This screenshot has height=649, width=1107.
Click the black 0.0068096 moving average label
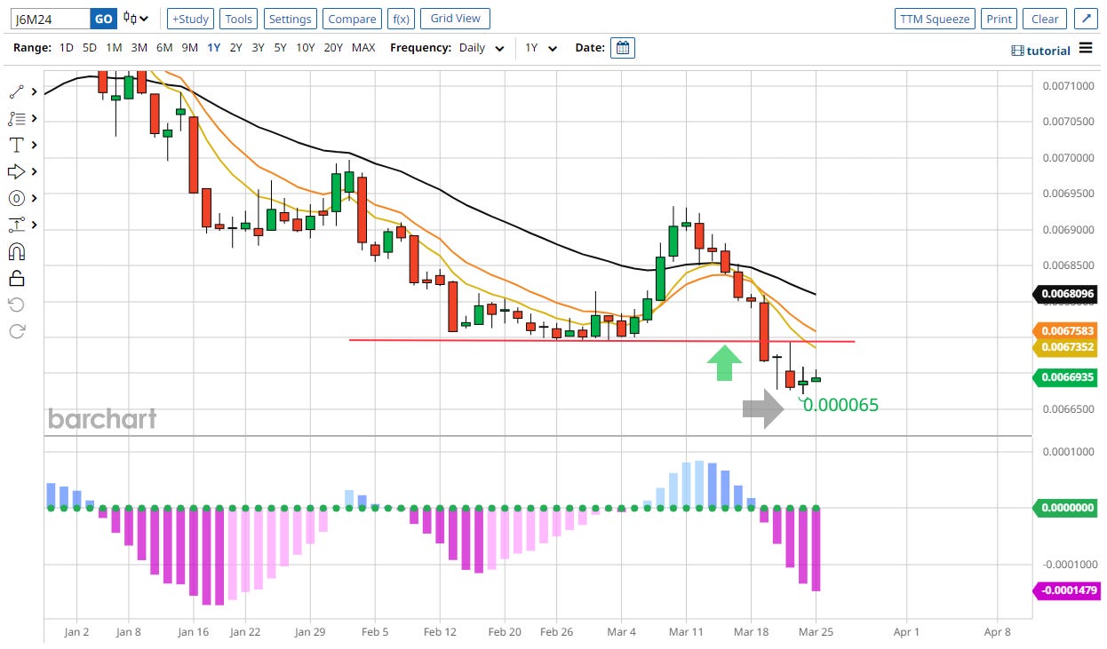(1065, 293)
